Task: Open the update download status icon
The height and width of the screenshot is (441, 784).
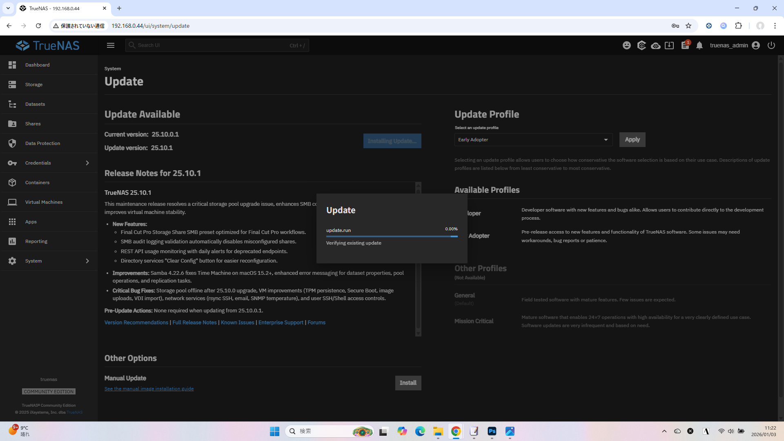Action: (669, 45)
